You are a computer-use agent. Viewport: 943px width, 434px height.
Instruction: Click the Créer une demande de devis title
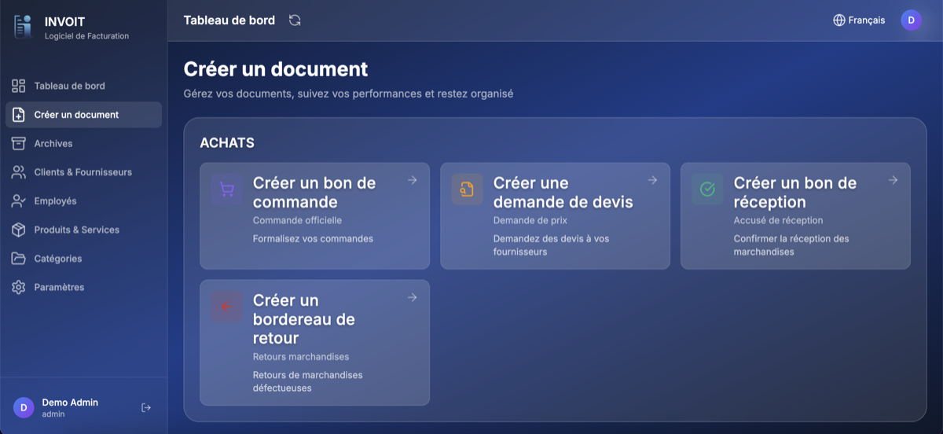563,192
